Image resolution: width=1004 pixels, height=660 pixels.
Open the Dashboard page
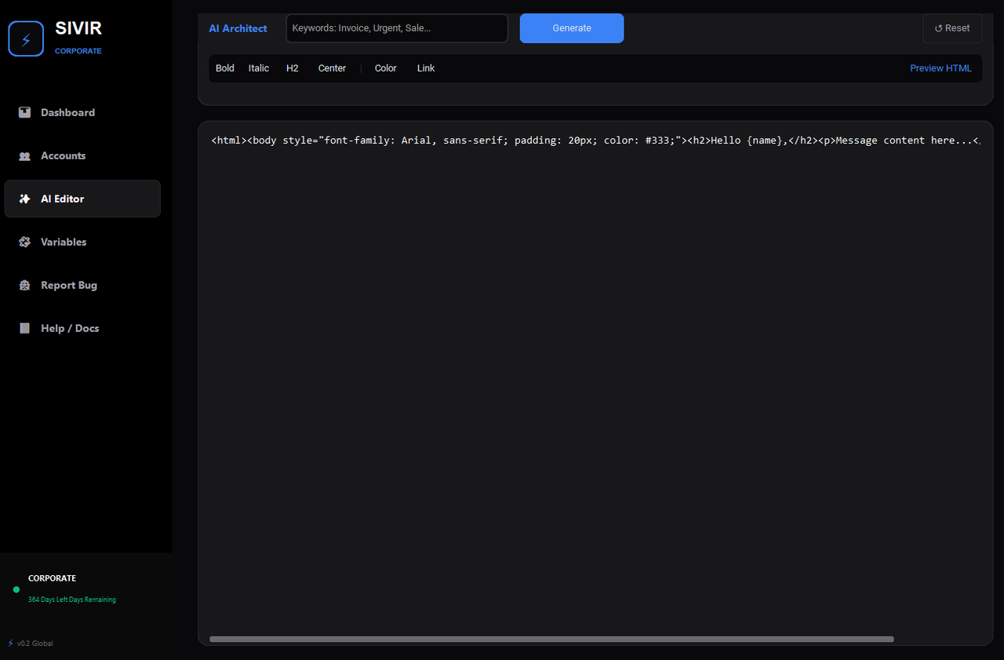tap(82, 112)
